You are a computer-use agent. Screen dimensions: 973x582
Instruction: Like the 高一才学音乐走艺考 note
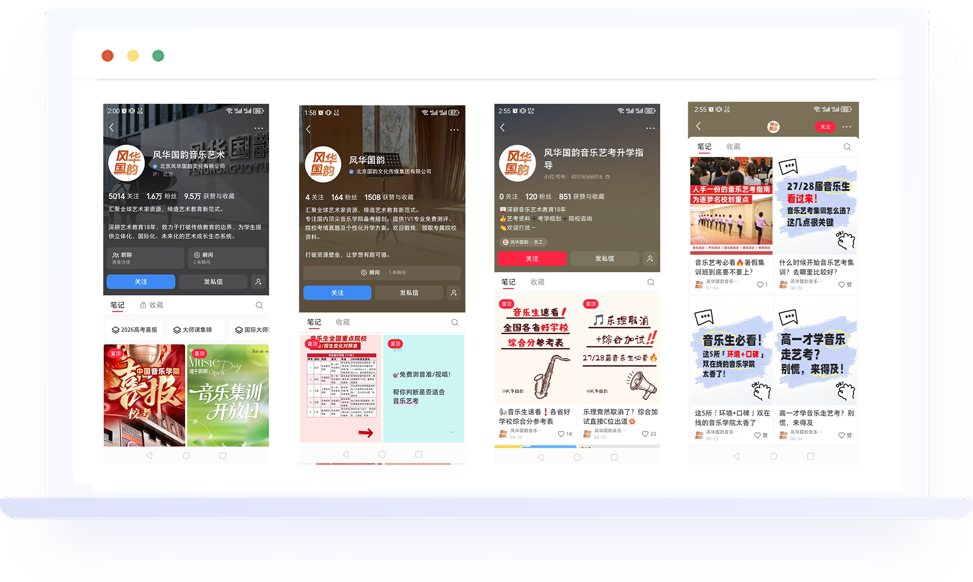841,435
